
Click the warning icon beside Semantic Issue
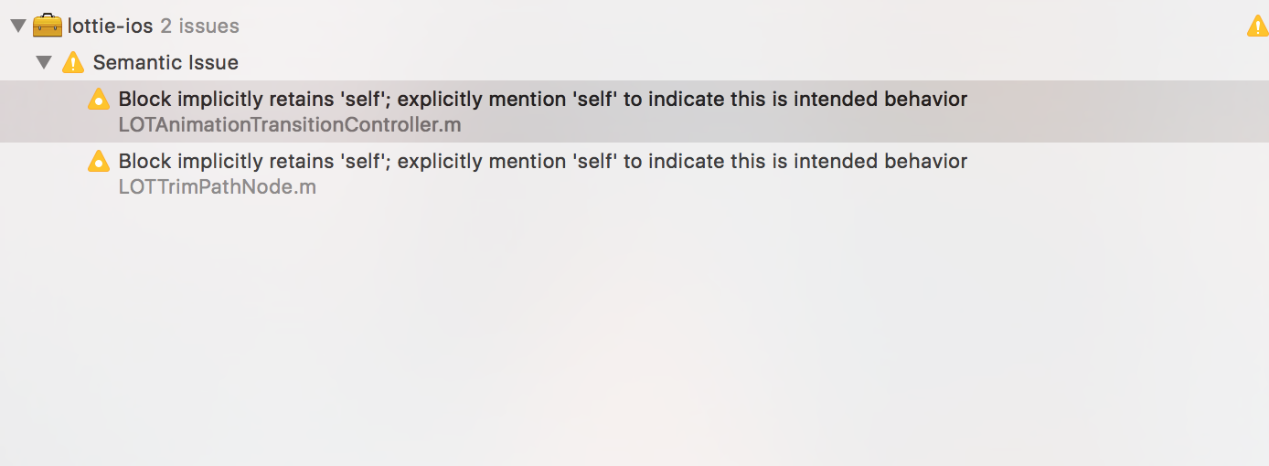tap(72, 63)
